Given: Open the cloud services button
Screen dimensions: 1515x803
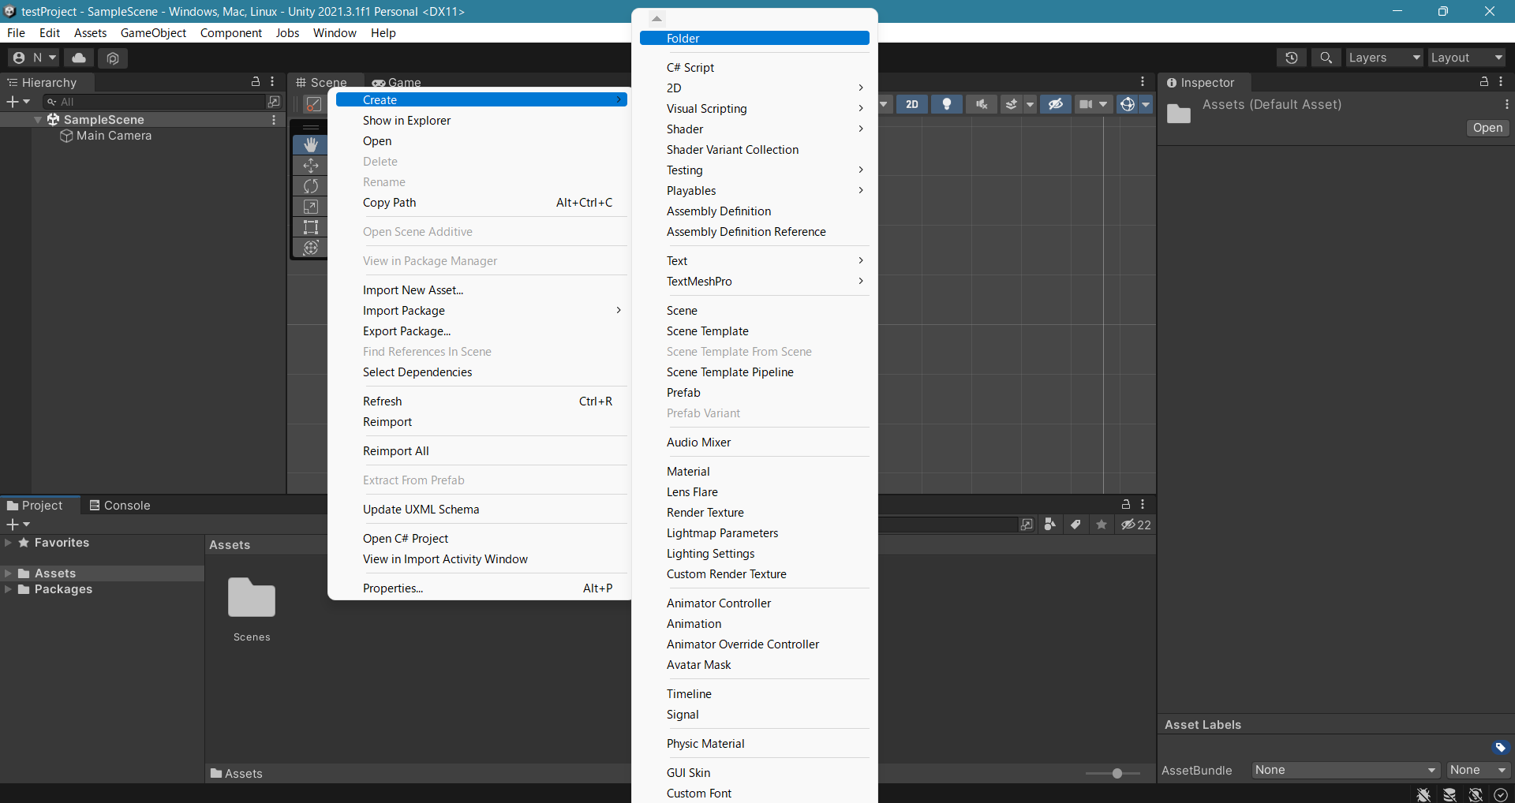Looking at the screenshot, I should pyautogui.click(x=79, y=58).
